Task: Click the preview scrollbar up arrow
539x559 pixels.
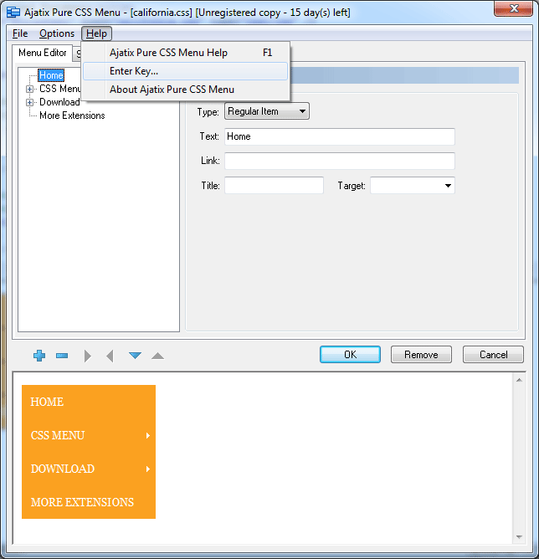Action: pos(520,380)
